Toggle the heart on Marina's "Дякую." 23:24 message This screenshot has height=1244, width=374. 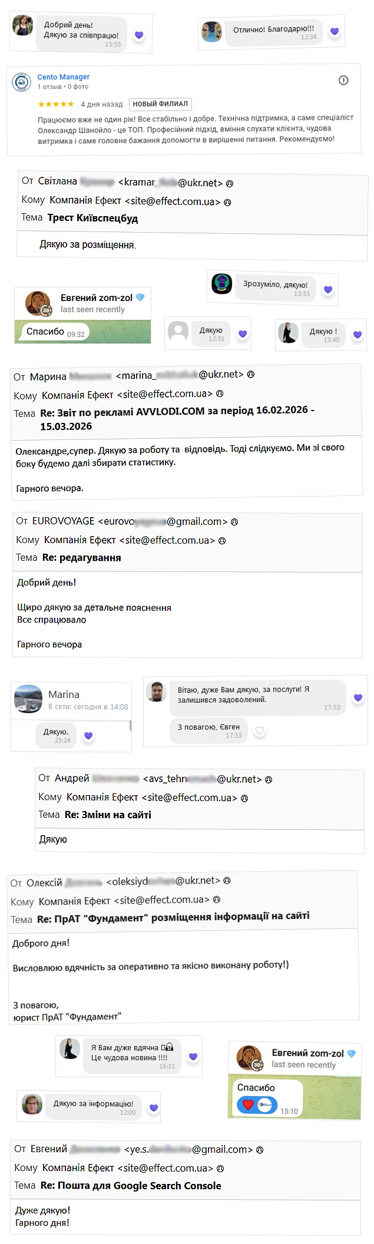tap(88, 736)
